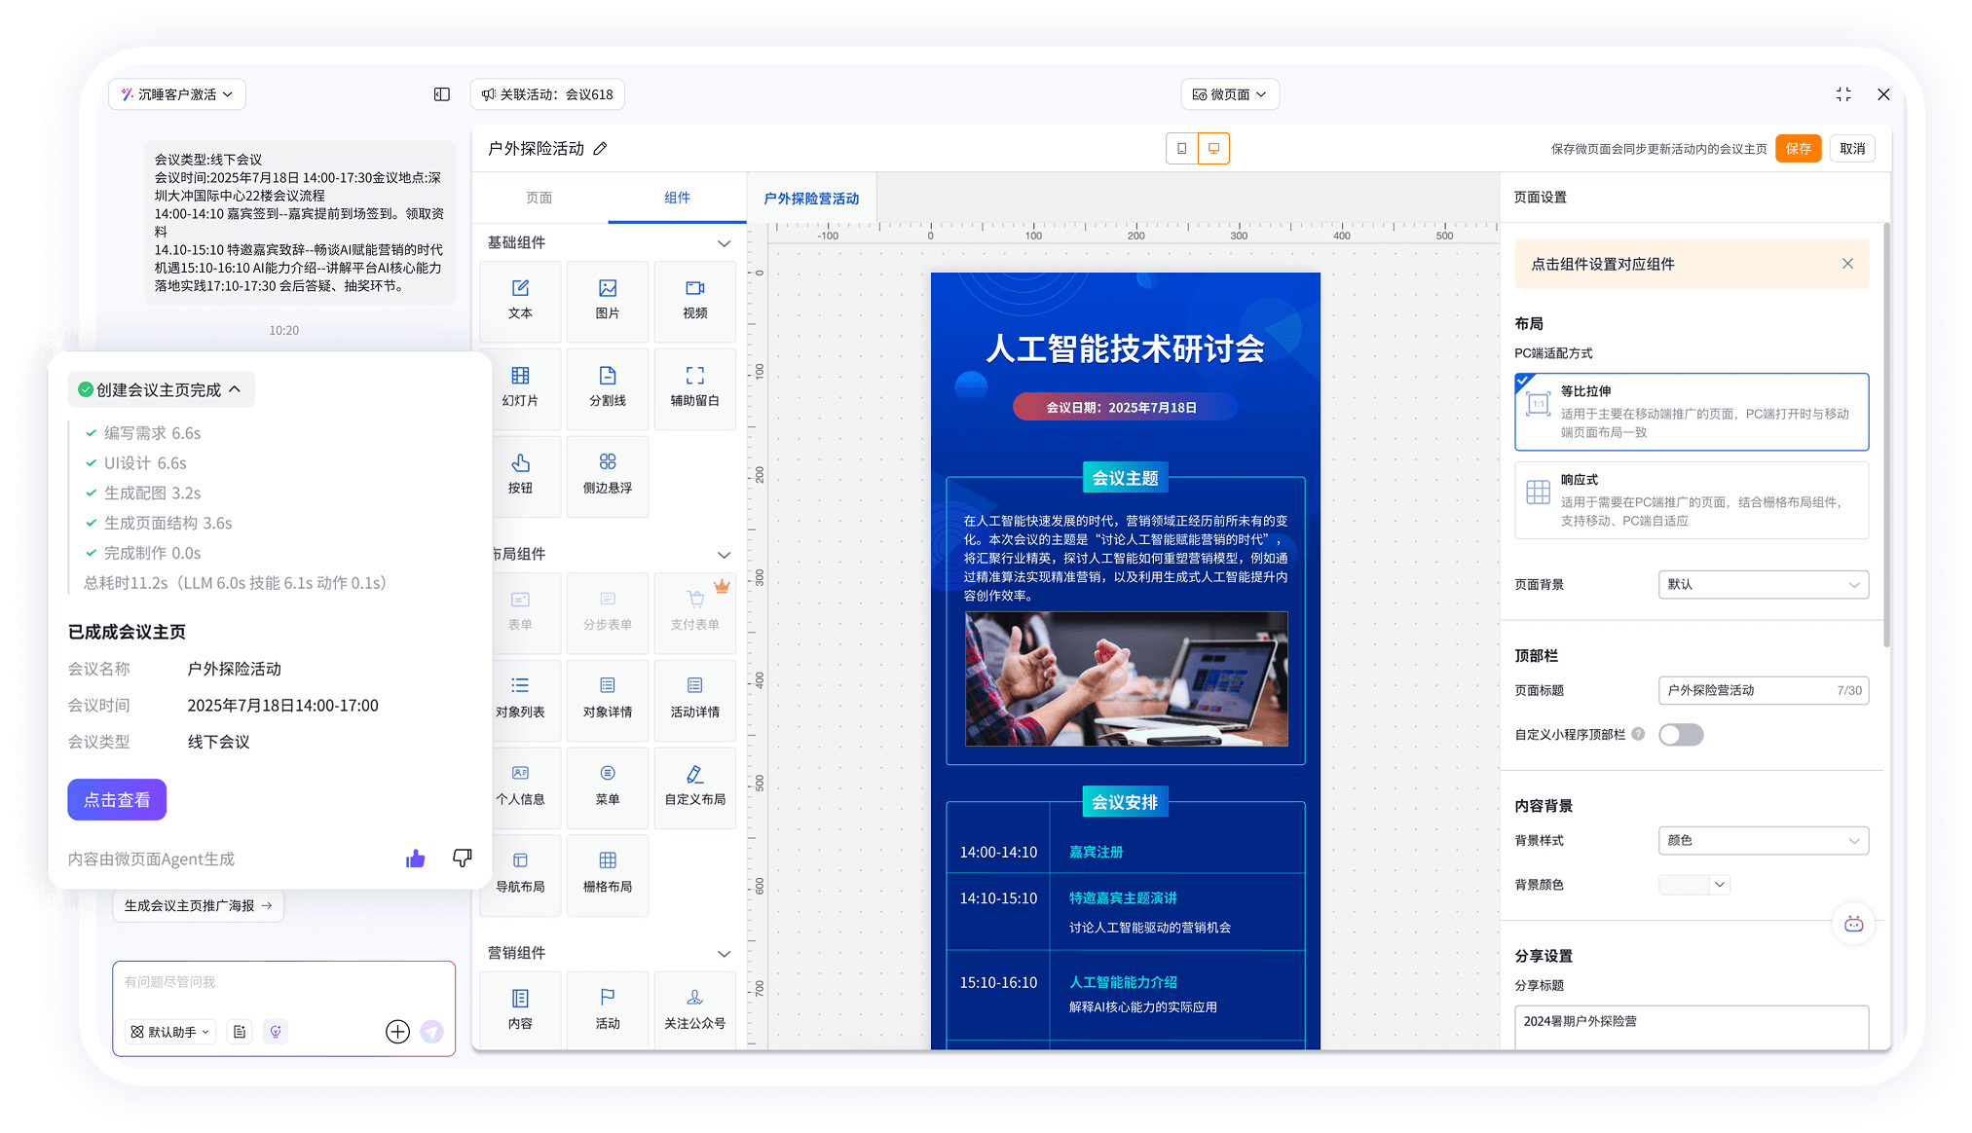
Task: Select the 幻灯片 (slideshow) component
Action: [x=520, y=387]
